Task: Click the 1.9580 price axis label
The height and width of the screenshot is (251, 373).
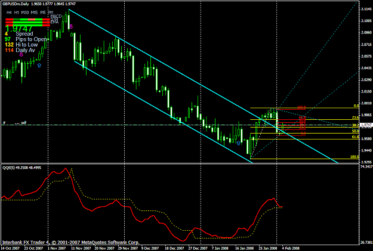Action: (x=366, y=138)
